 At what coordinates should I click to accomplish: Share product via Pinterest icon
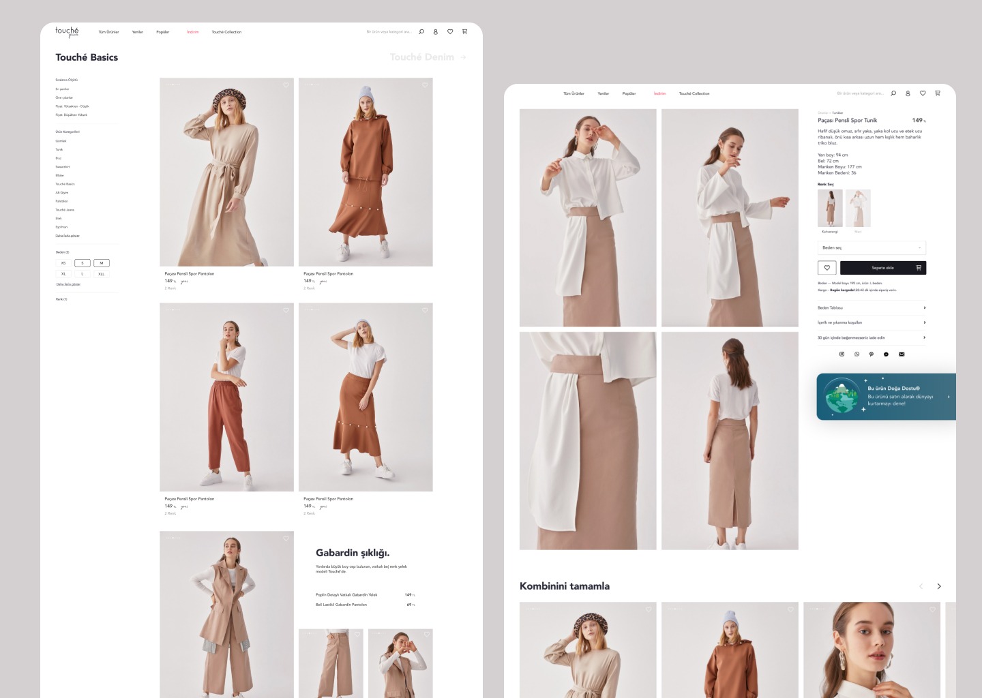(x=872, y=354)
